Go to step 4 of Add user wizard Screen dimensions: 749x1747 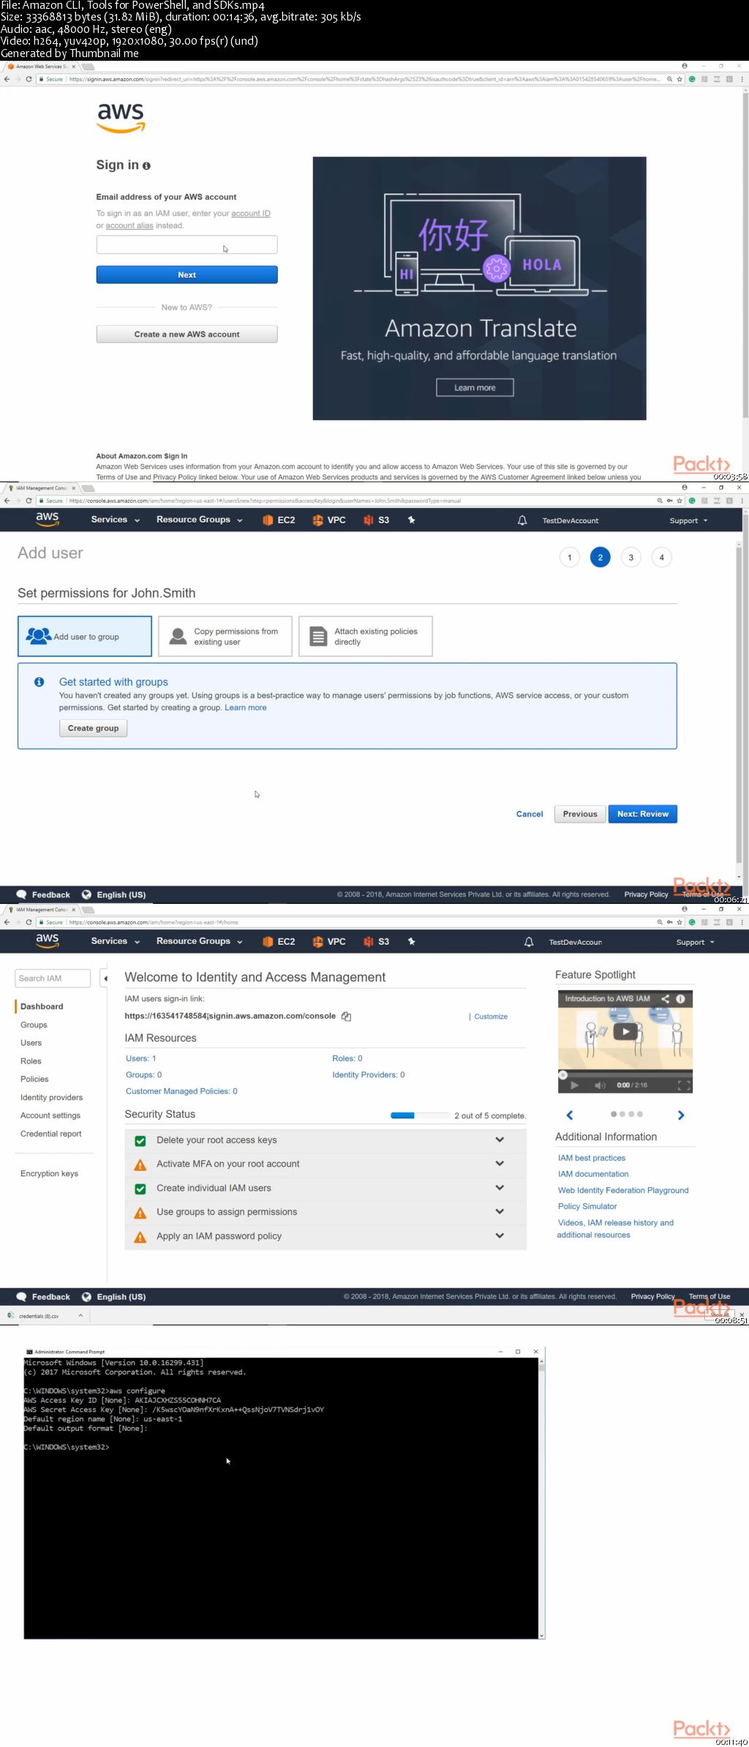point(662,558)
